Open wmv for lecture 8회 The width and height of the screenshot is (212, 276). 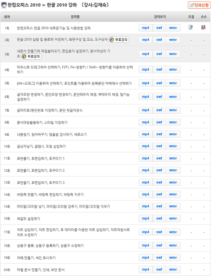point(173,122)
